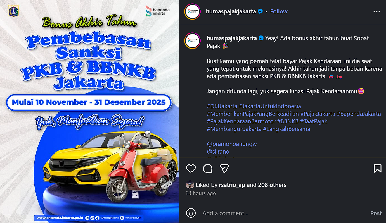Follow the humaspajakjakarta account
This screenshot has width=386, height=223.
[279, 11]
